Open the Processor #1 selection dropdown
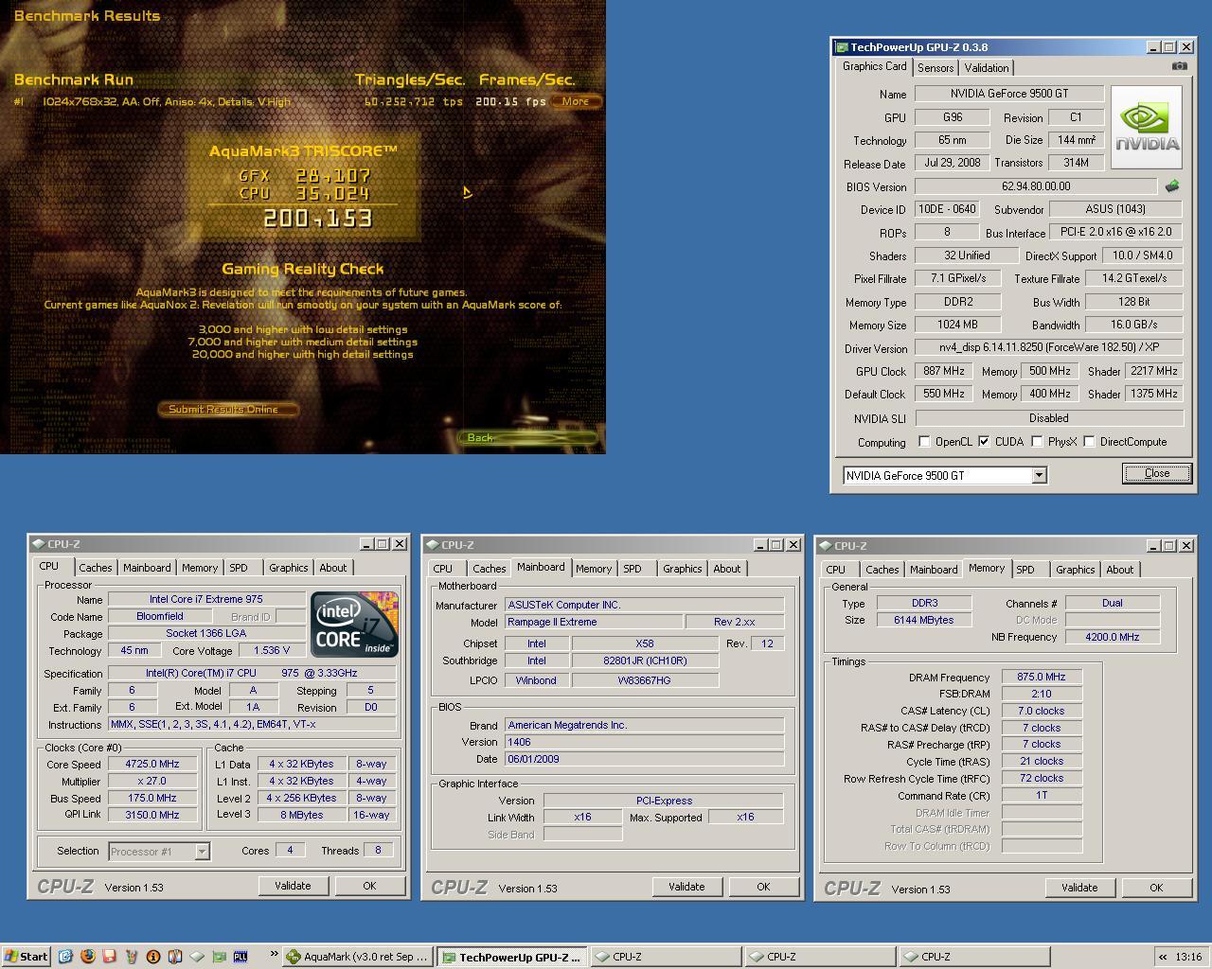Image resolution: width=1212 pixels, height=969 pixels. tap(202, 852)
